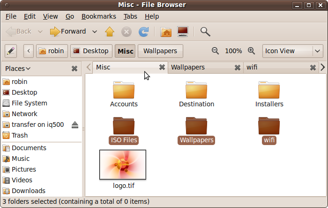Zoom out with the minus magnifier
This screenshot has width=328, height=208.
215,51
